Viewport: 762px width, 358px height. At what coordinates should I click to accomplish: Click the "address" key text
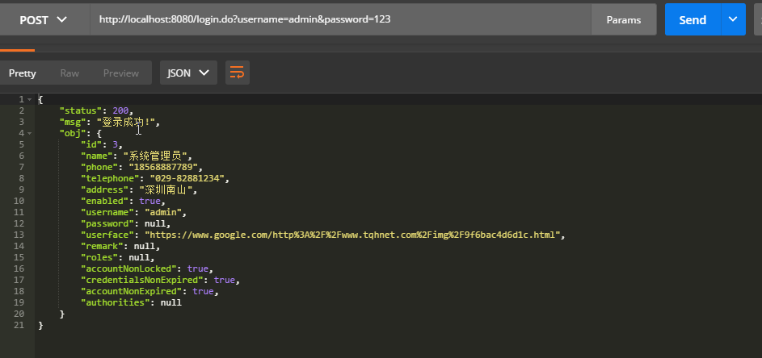[x=105, y=189]
